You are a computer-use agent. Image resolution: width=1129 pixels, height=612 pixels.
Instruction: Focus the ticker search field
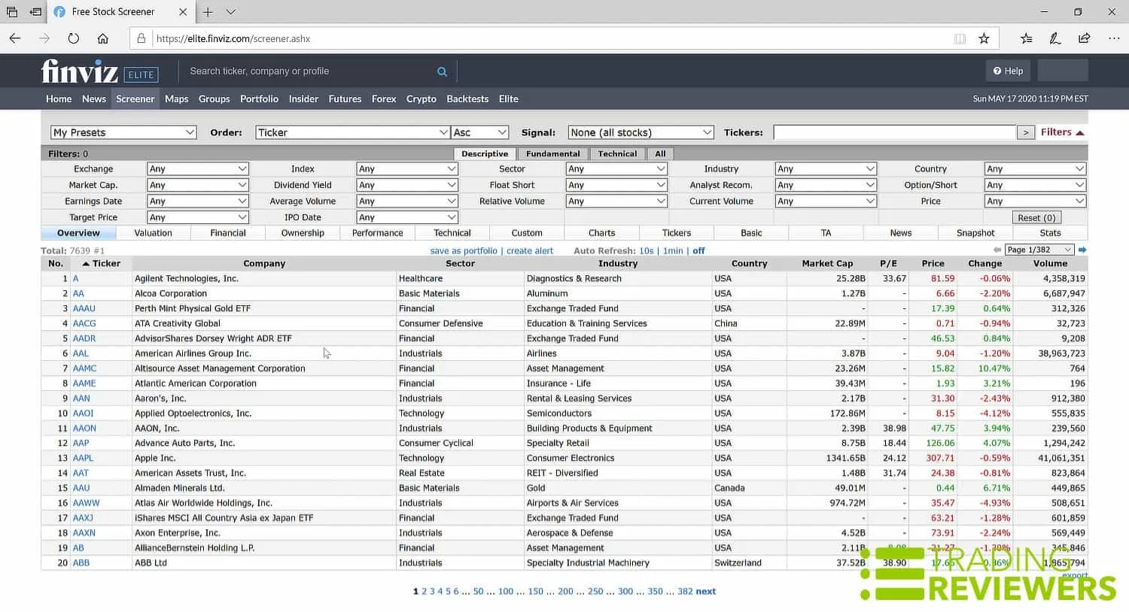[309, 71]
